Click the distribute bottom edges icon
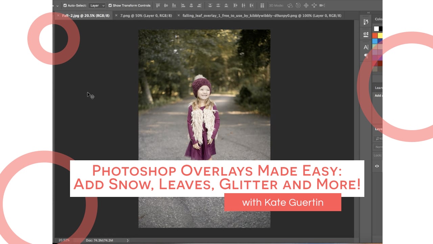Image resolution: width=433 pixels, height=244 pixels. 226,5
